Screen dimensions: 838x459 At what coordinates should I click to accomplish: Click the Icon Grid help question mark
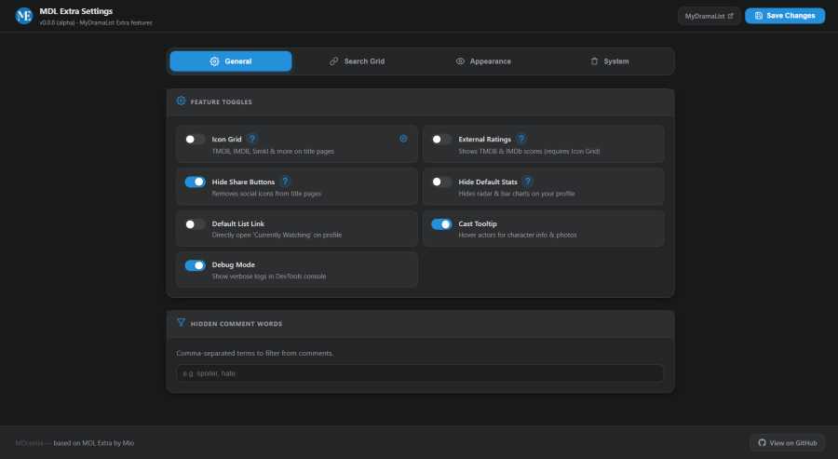point(252,139)
